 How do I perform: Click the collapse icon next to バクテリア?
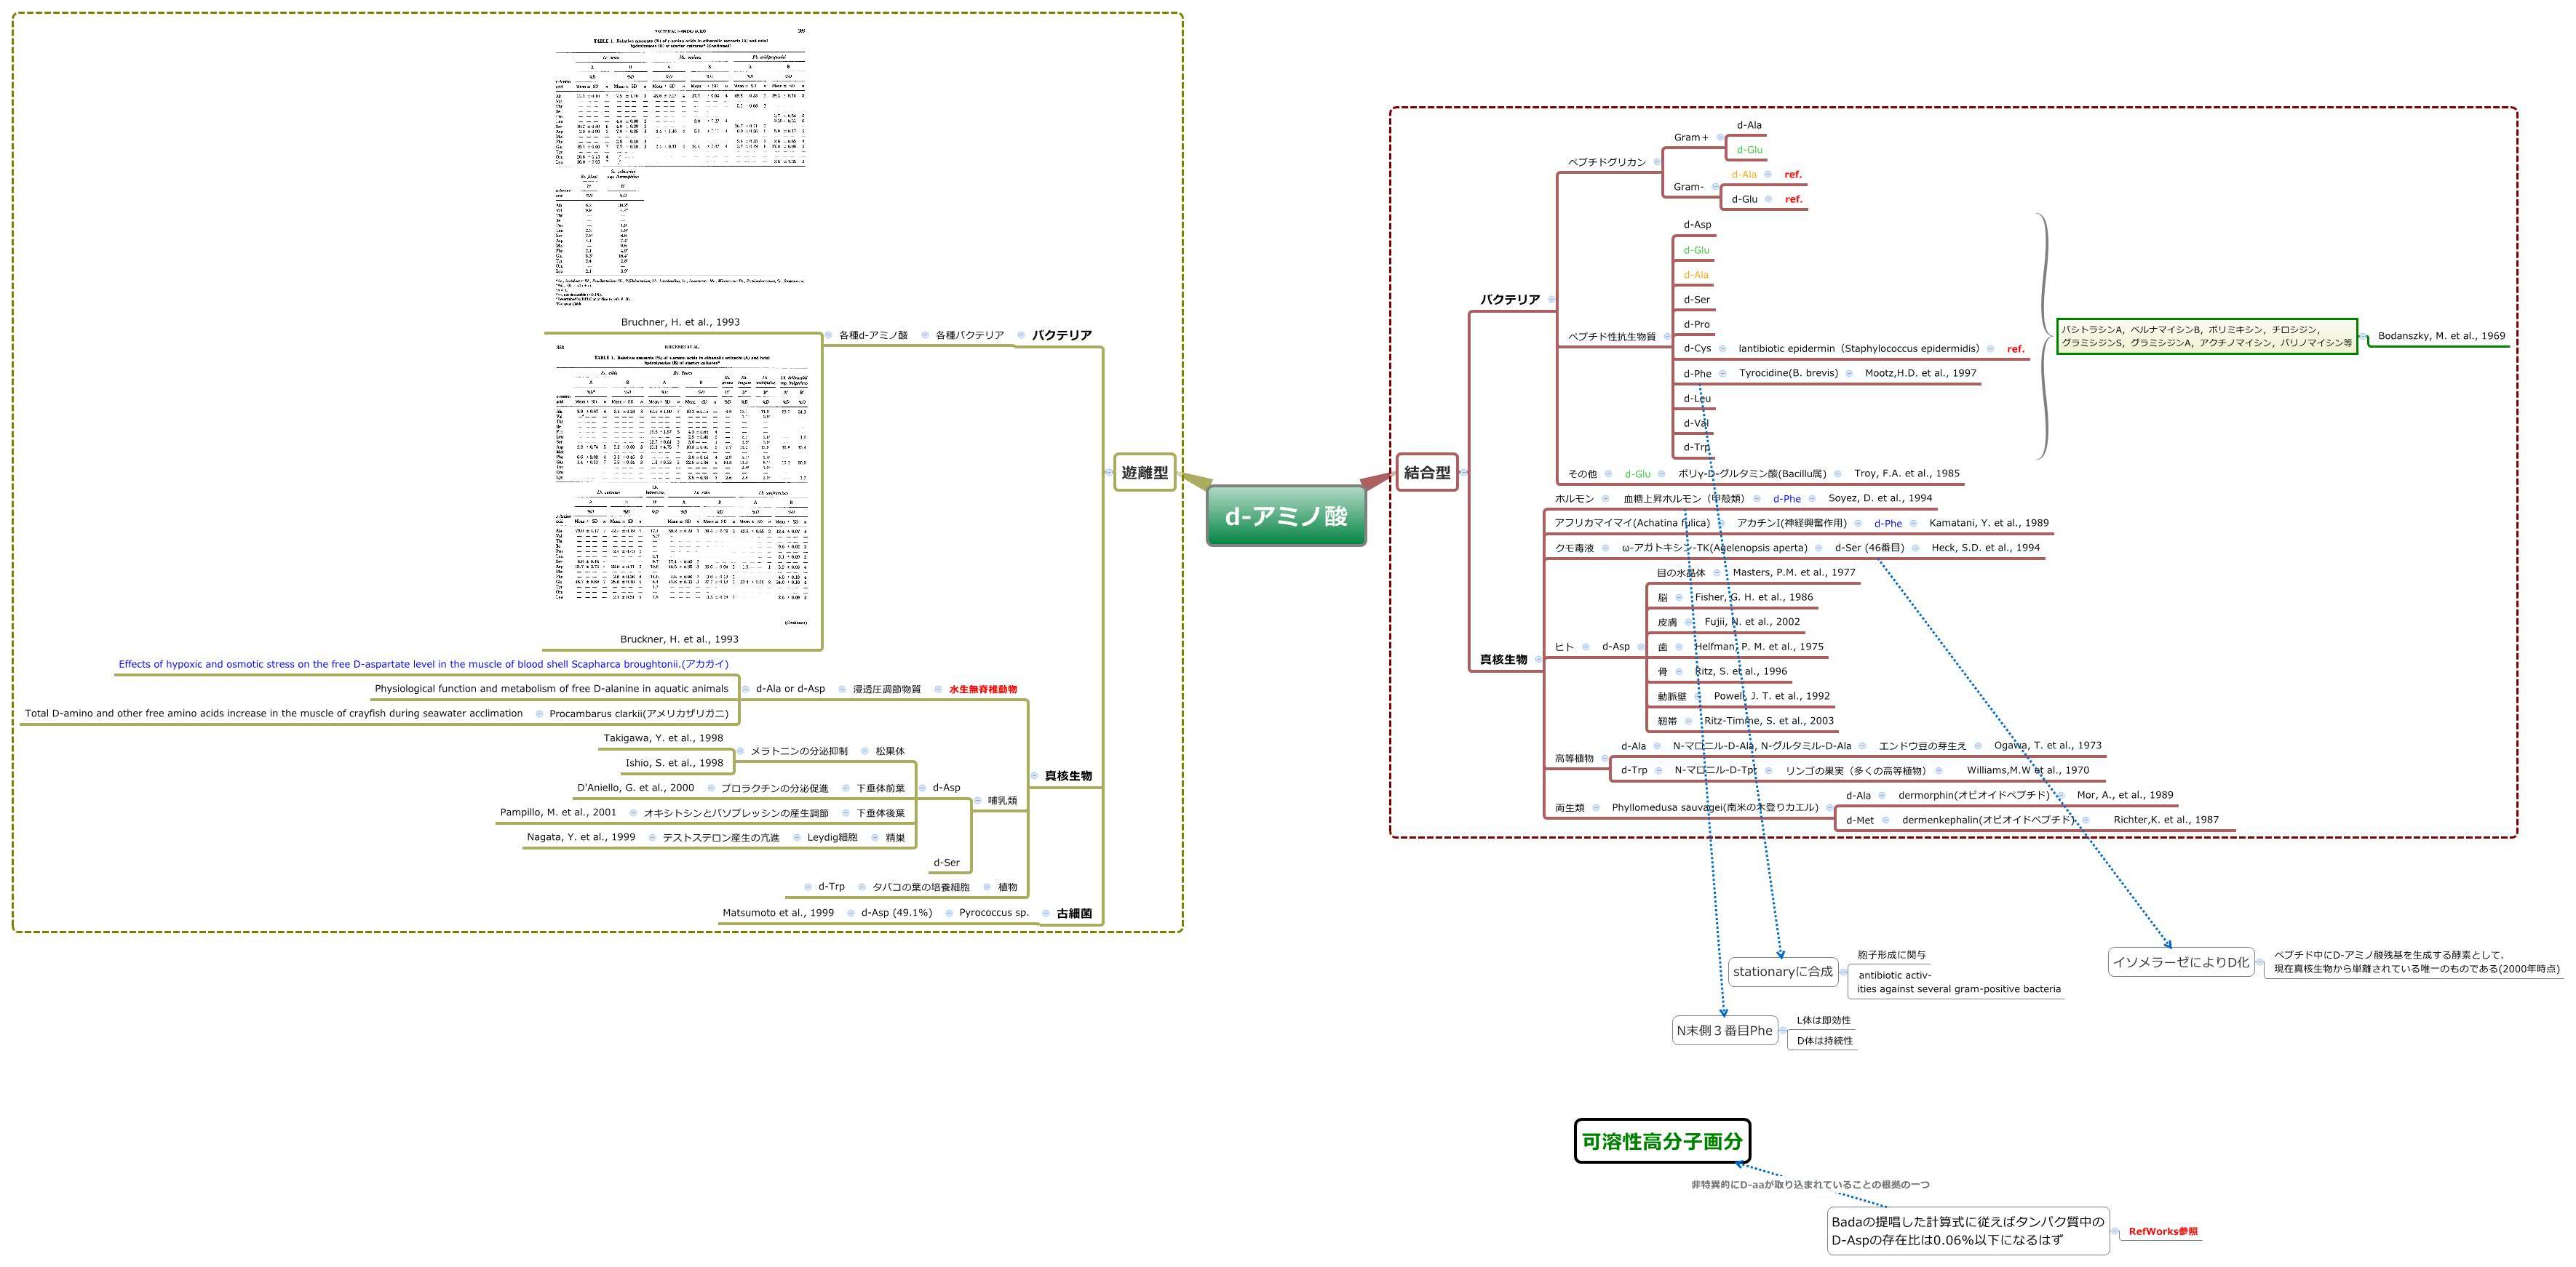tap(1551, 300)
